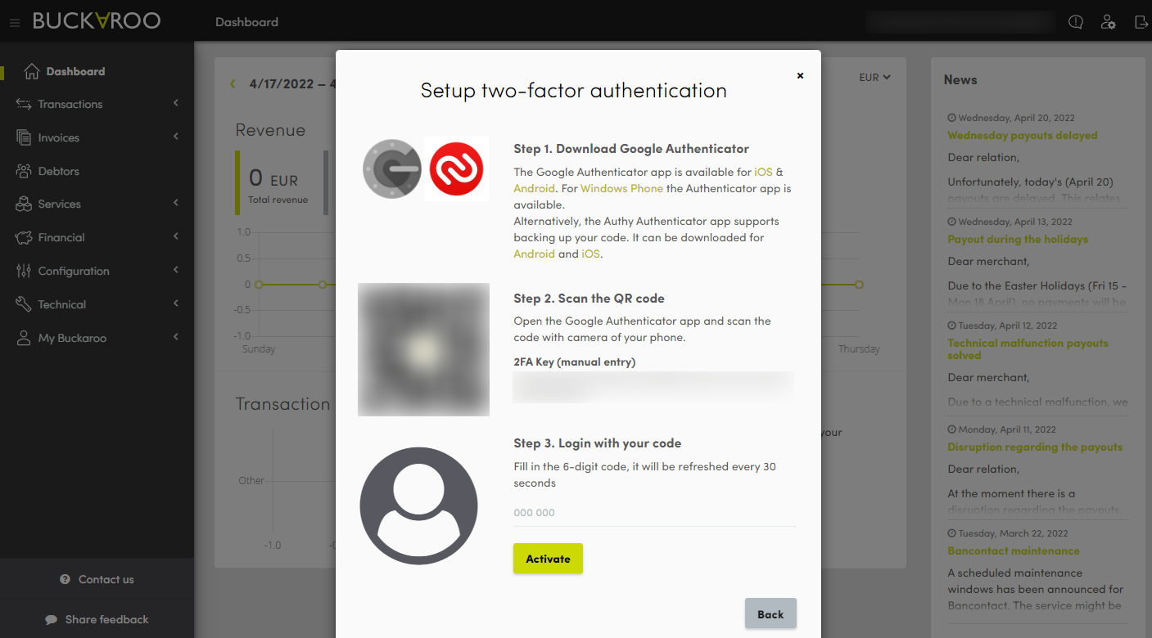Expand the Services menu chevron
The image size is (1152, 638).
point(176,203)
